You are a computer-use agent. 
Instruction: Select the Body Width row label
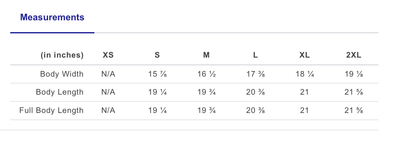pos(62,74)
